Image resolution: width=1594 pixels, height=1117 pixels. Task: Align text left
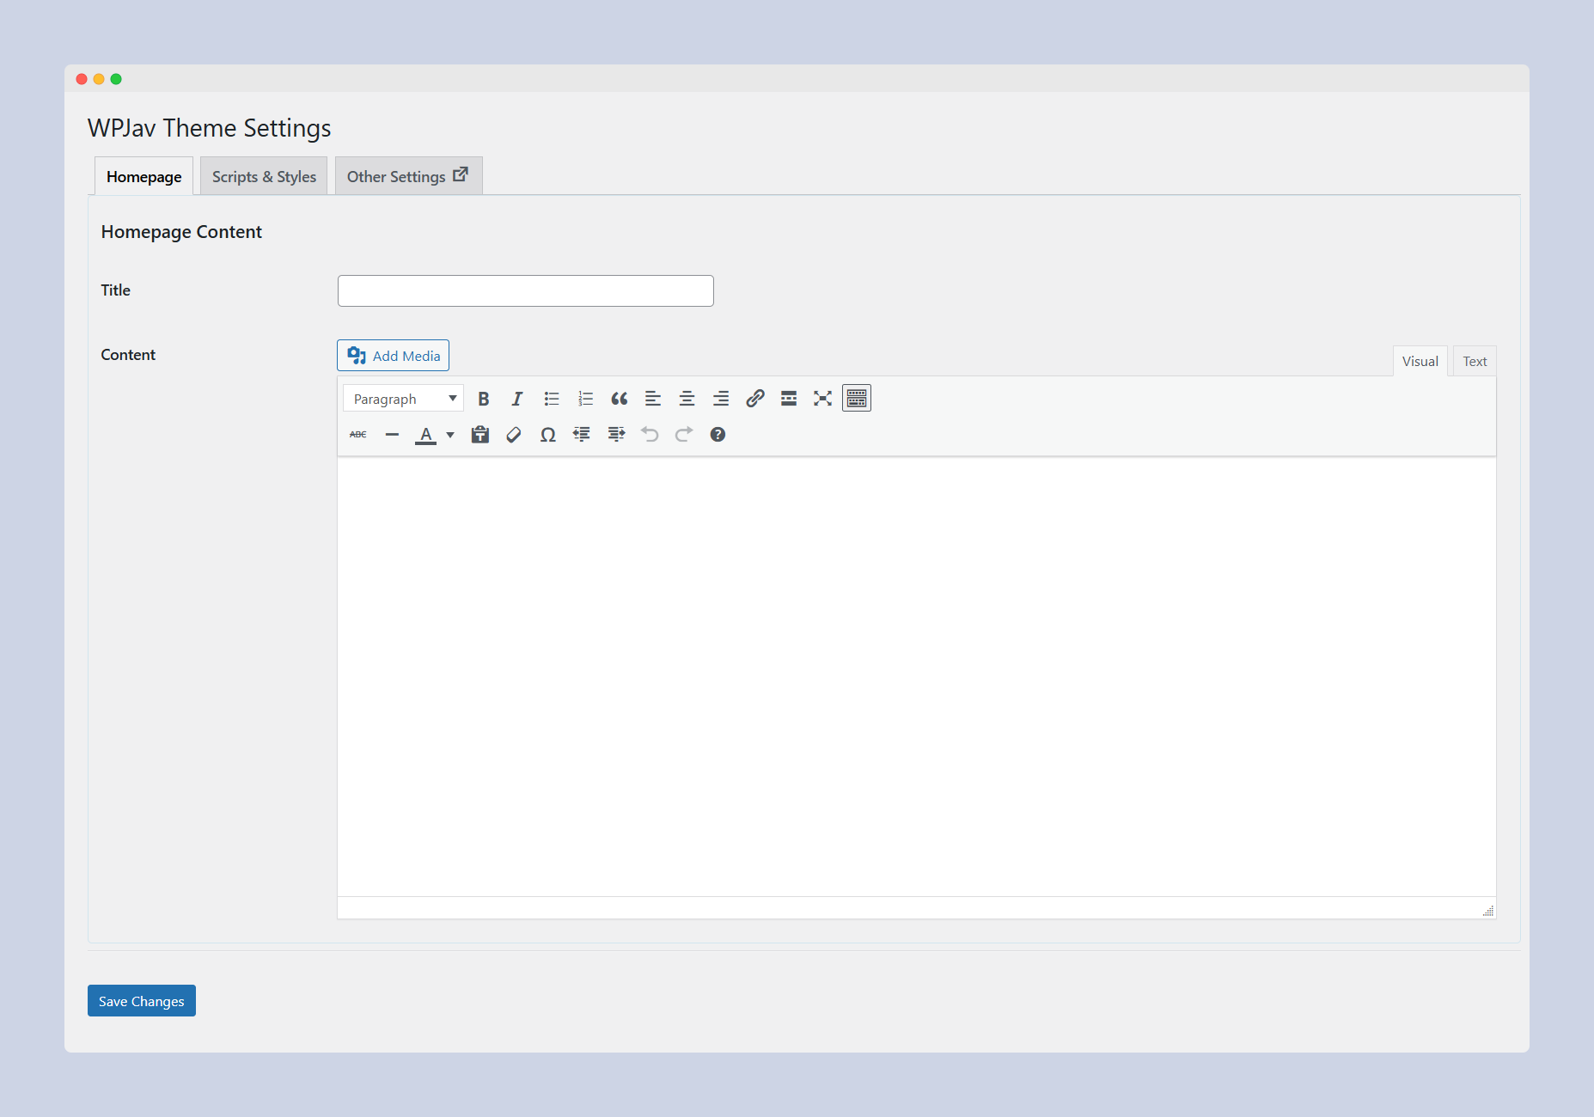[653, 399]
